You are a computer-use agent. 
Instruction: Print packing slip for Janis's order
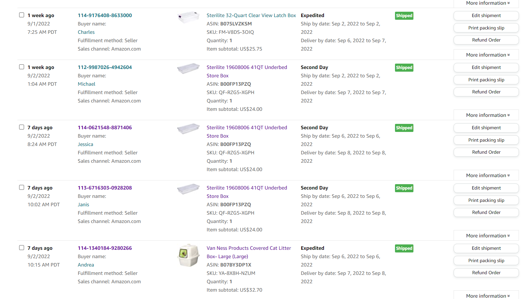(x=486, y=200)
